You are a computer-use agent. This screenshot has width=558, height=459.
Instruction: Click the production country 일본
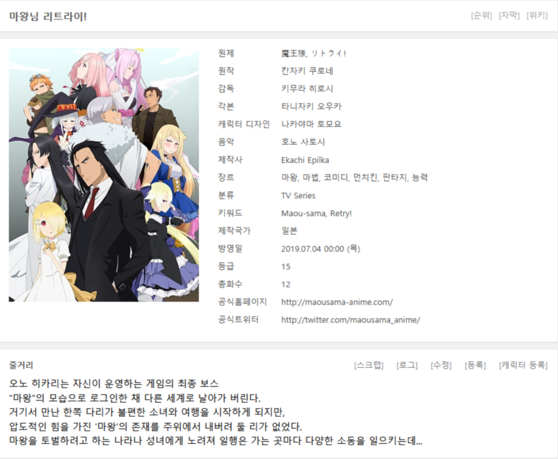click(289, 231)
